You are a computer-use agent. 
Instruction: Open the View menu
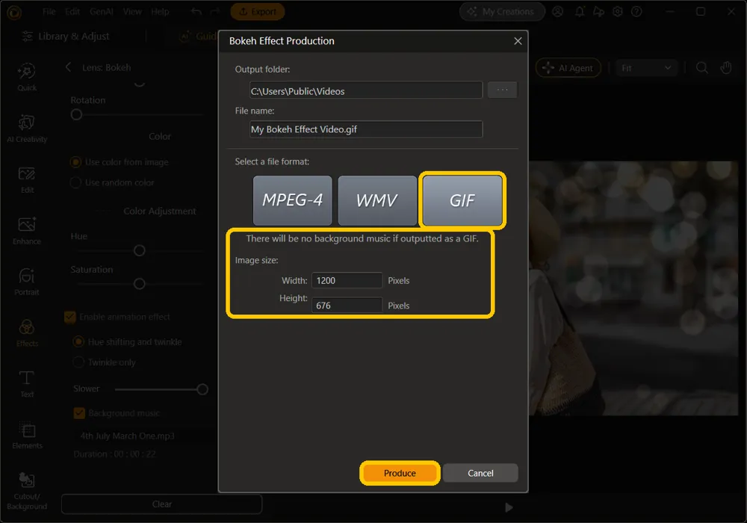click(x=132, y=11)
